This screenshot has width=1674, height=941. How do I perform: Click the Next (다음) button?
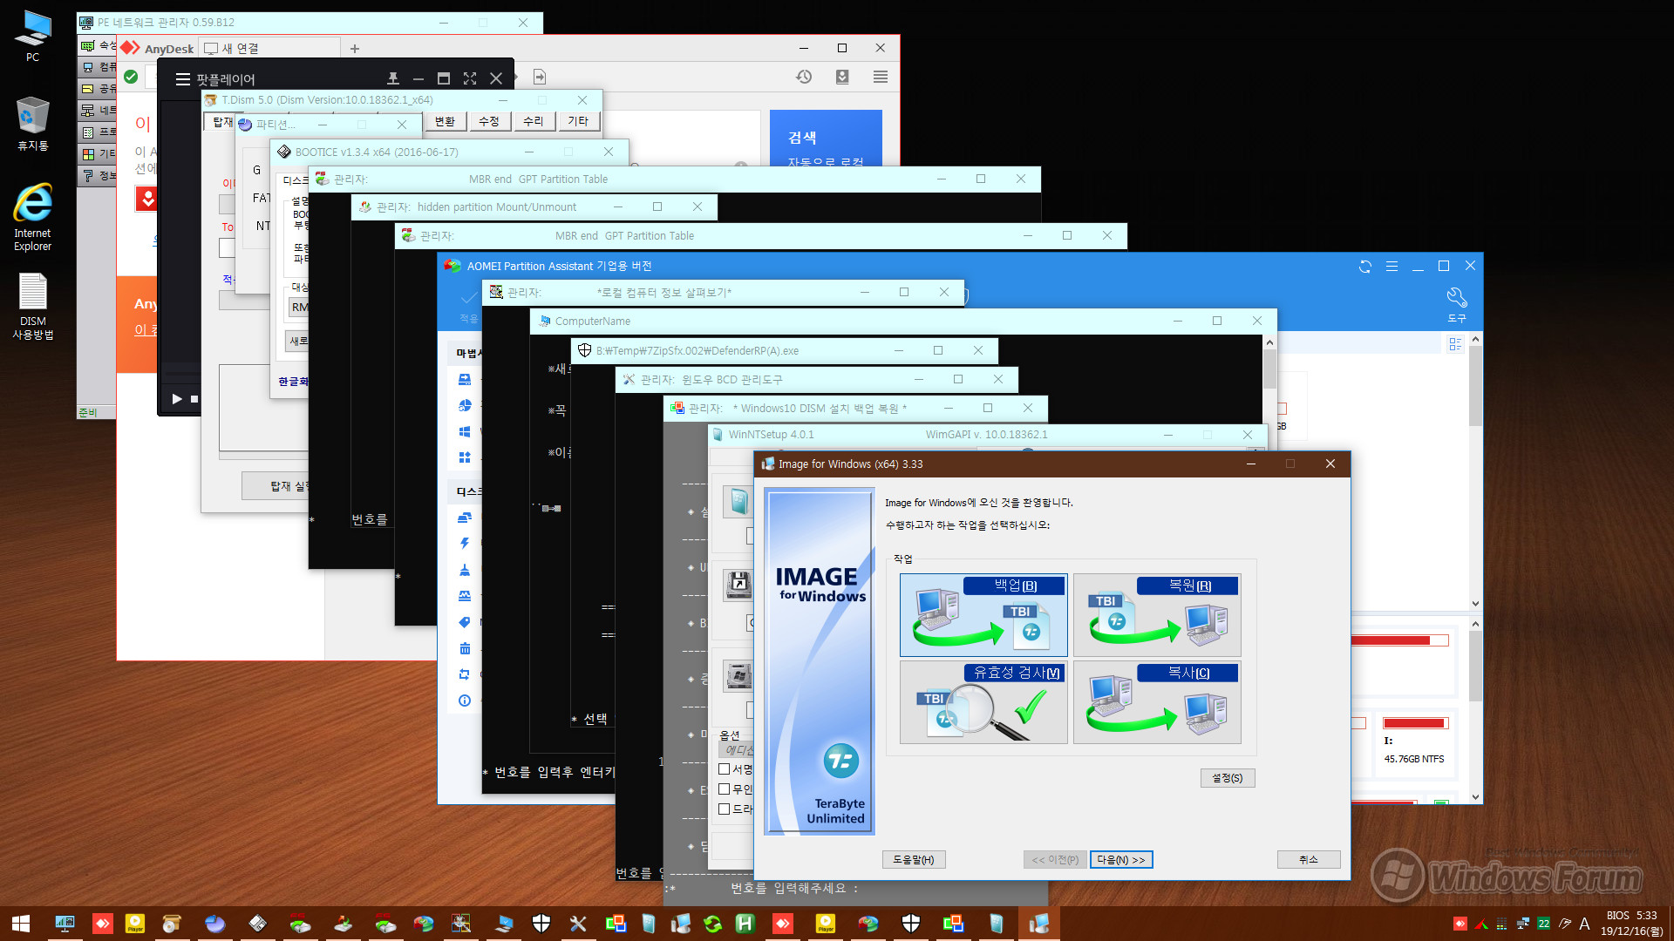point(1121,860)
